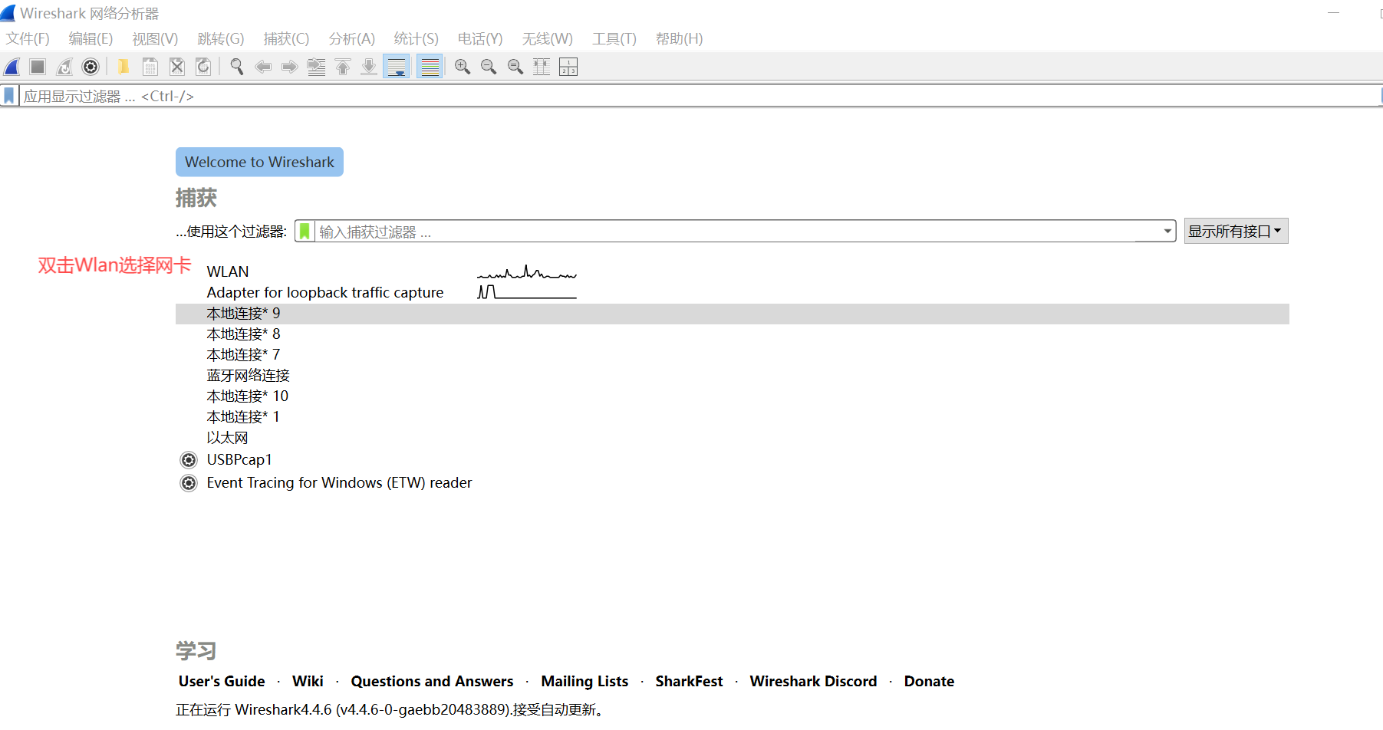The height and width of the screenshot is (730, 1383).
Task: Restart the current capture icon
Action: pyautogui.click(x=64, y=67)
